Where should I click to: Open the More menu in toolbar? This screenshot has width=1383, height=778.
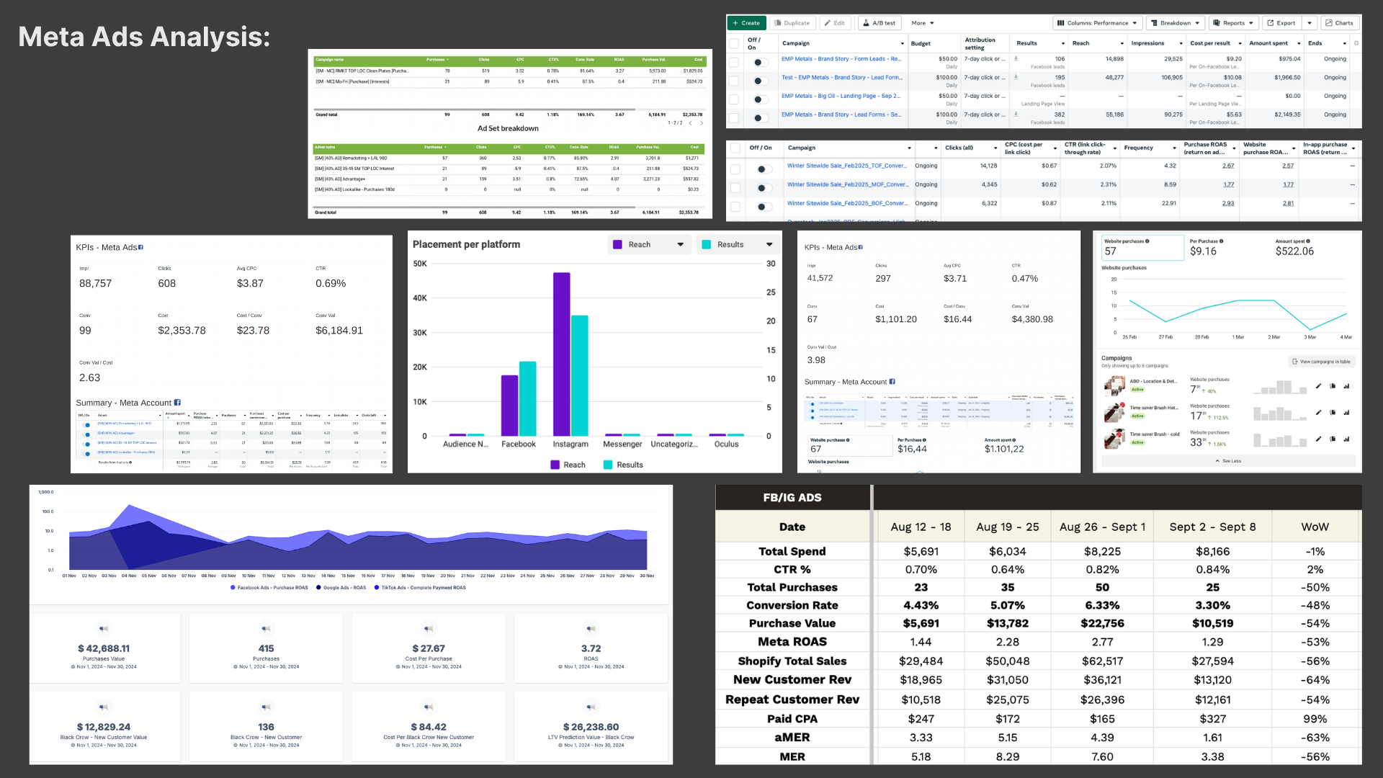922,23
